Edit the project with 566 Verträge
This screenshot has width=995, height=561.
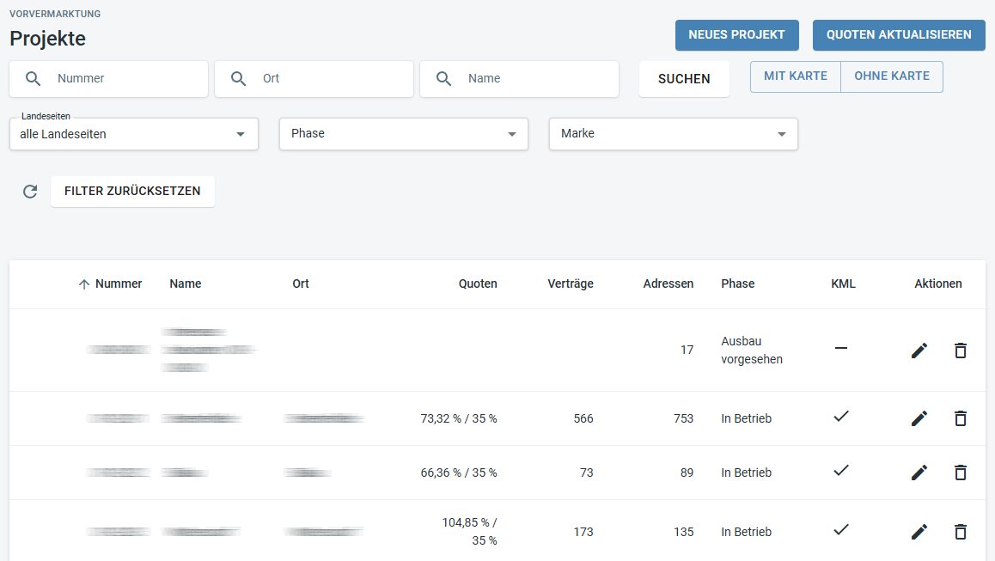pyautogui.click(x=919, y=419)
